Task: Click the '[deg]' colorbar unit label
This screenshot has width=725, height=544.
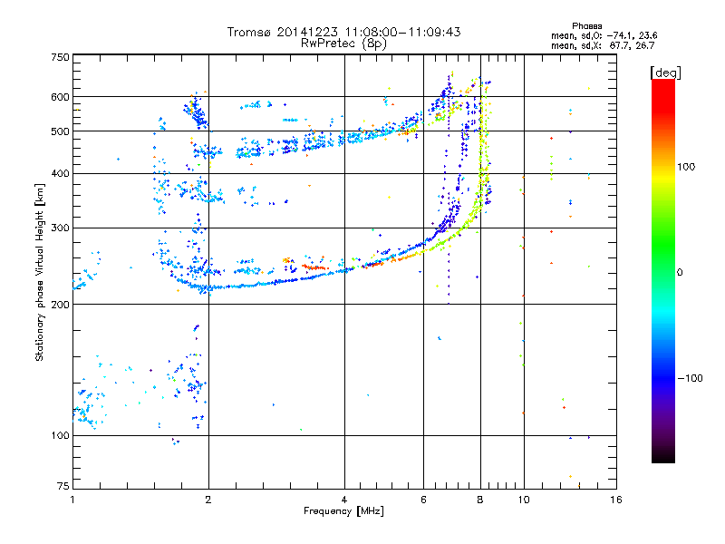Action: click(665, 73)
